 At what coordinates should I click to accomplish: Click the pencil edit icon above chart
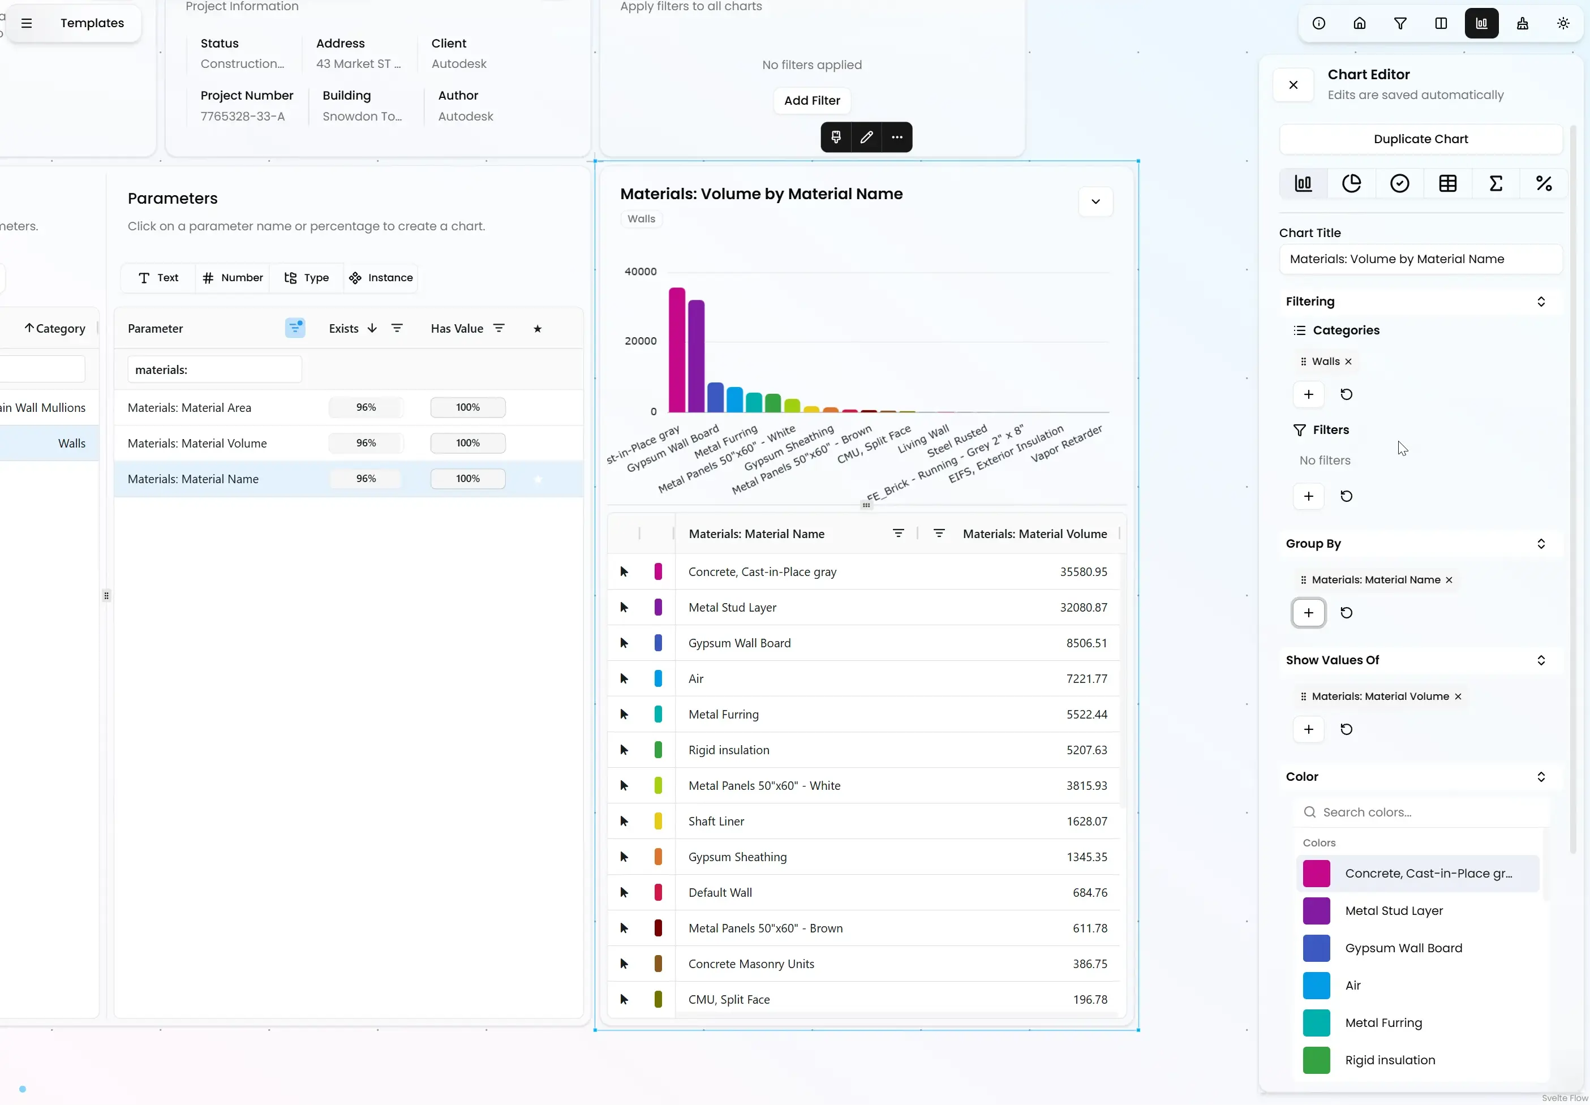[866, 137]
